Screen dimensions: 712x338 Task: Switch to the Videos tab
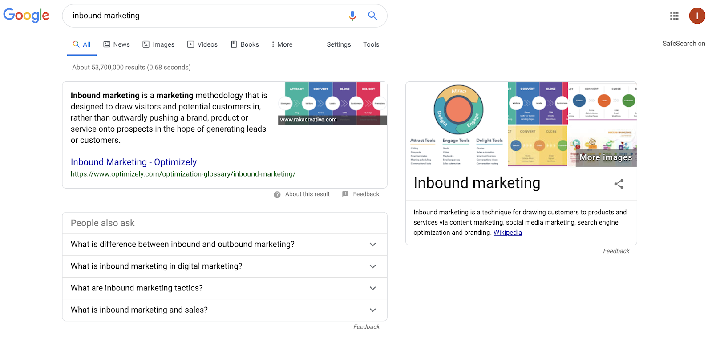(202, 44)
